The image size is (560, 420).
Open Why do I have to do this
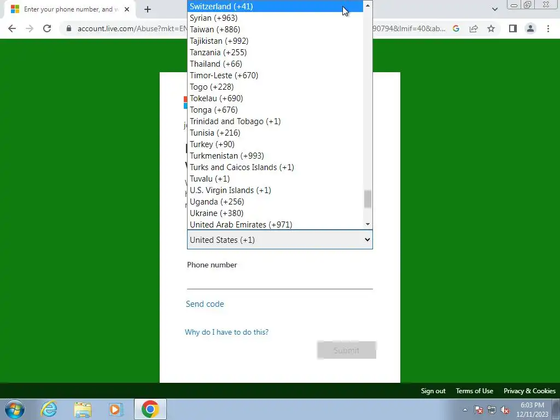point(226,332)
